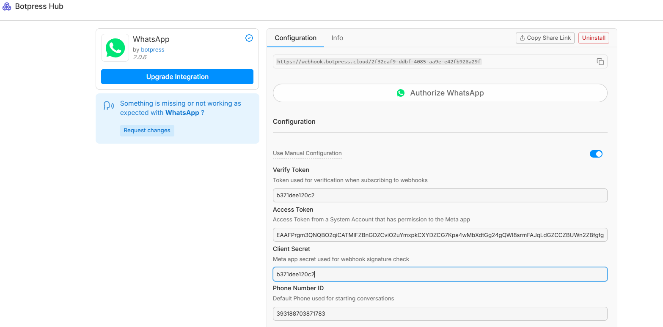Click the 'Something is missing' message text

(x=181, y=108)
